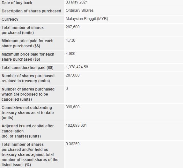Click the 'Malaysian Ringgit (MYR)' value

click(x=87, y=19)
